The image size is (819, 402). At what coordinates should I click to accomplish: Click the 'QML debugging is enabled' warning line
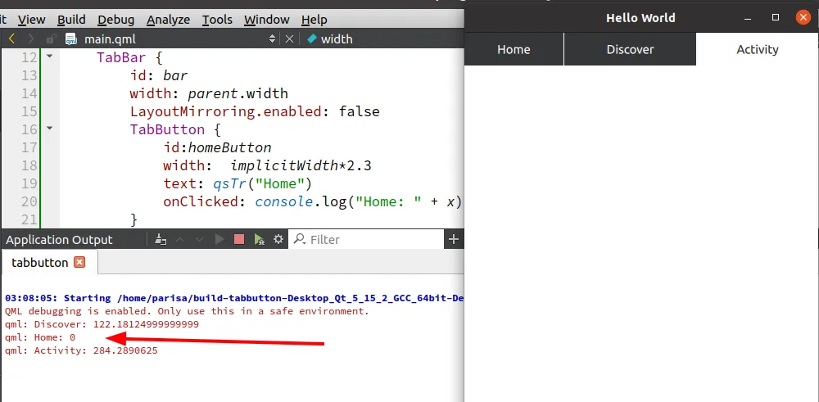tap(187, 311)
